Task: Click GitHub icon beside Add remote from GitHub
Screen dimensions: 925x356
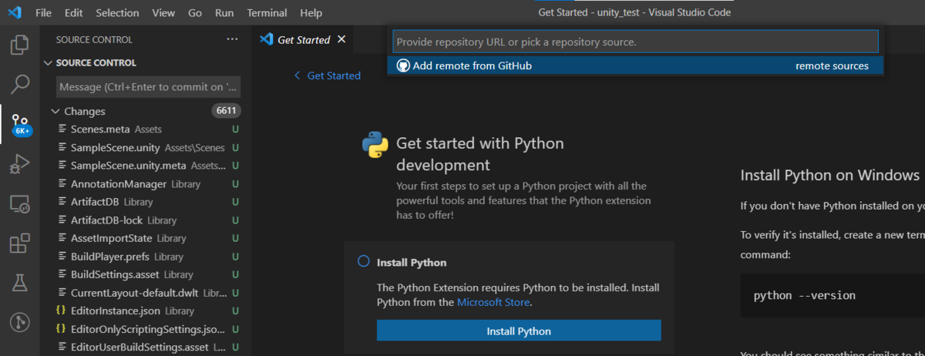Action: 402,65
